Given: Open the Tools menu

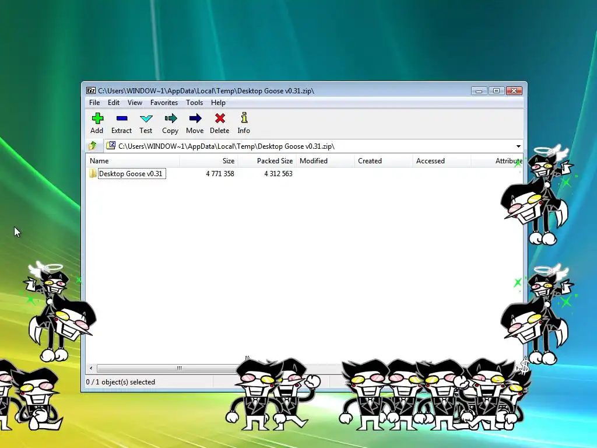Looking at the screenshot, I should (194, 103).
